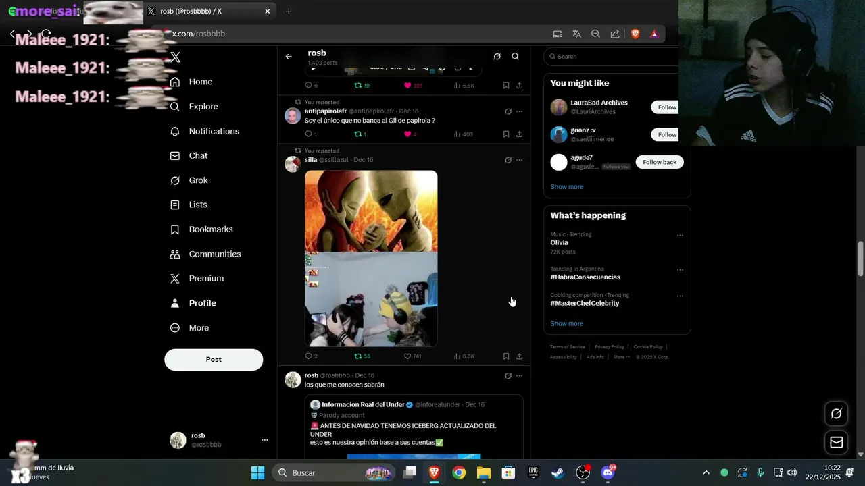
Task: Open Notifications in the sidebar
Action: click(x=205, y=131)
